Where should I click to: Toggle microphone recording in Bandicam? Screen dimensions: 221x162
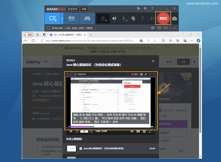124,18
